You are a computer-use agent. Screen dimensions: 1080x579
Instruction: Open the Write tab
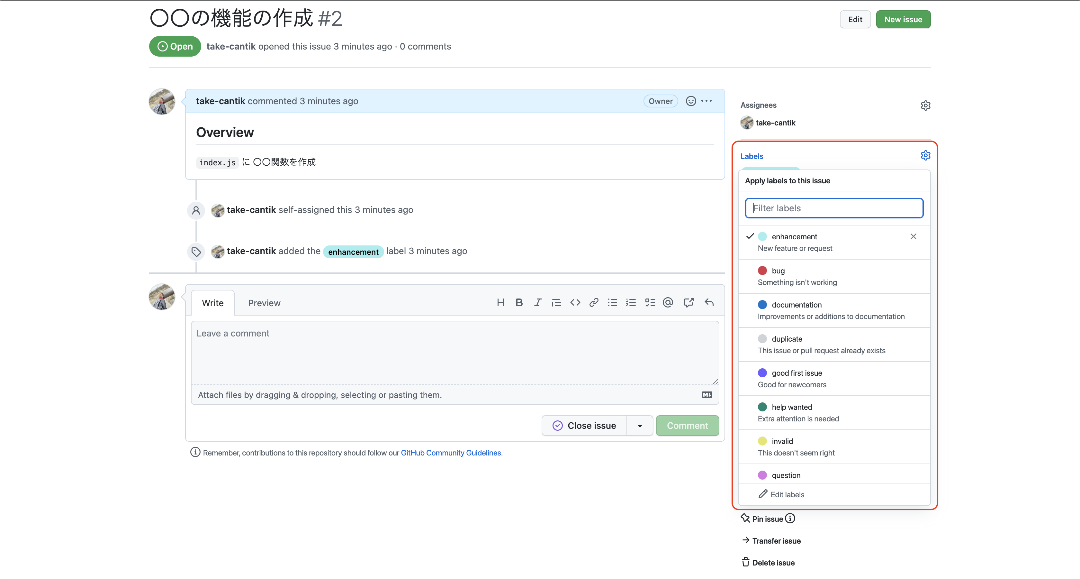[212, 302]
